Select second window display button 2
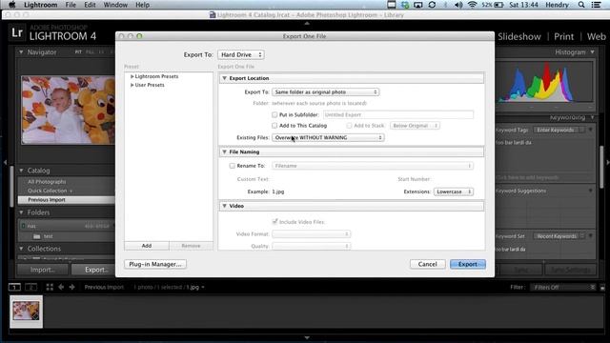This screenshot has width=610, height=343. pos(31,287)
